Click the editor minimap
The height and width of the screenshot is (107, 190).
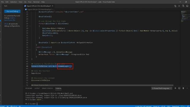pos(185,16)
